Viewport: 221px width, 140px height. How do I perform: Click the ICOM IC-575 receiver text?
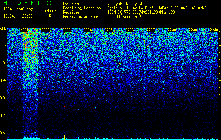(141, 12)
